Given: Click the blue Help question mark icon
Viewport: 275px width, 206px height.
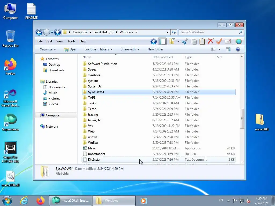Looking at the screenshot, I should (238, 49).
